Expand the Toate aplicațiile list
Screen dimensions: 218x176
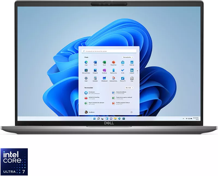point(128,57)
